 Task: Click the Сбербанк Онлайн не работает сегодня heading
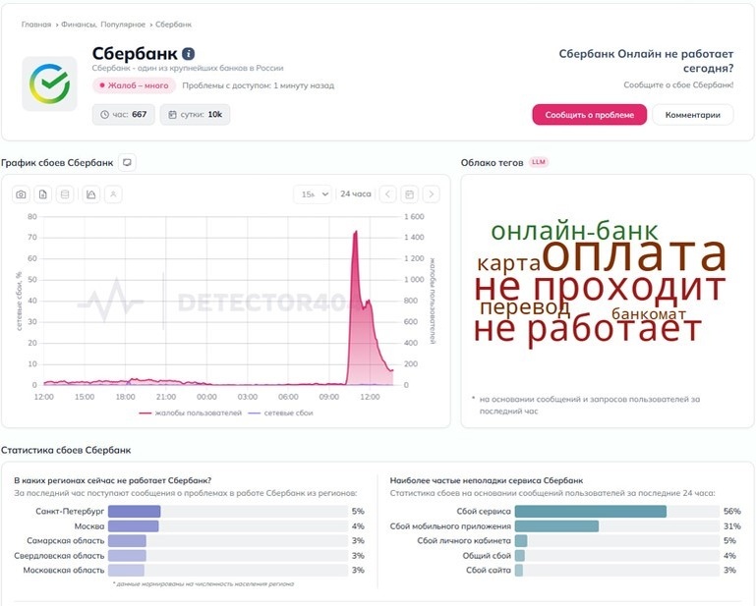click(646, 61)
